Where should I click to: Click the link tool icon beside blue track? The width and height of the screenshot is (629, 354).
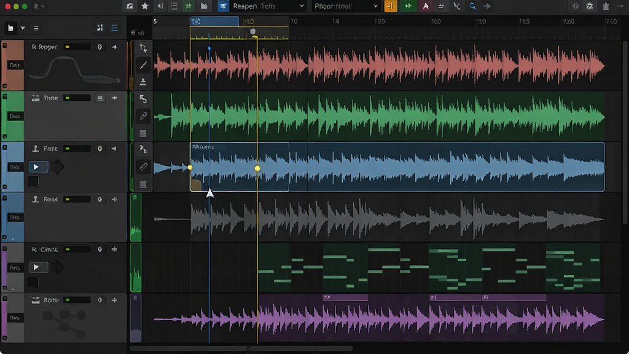143,167
